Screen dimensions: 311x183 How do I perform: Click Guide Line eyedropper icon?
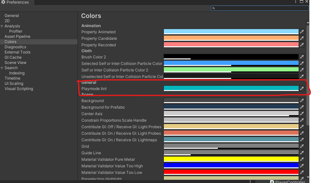[302, 153]
